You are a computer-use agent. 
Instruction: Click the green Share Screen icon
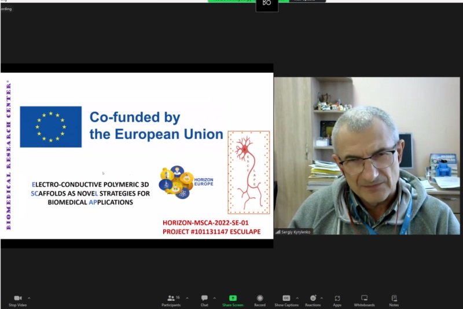pyautogui.click(x=233, y=298)
